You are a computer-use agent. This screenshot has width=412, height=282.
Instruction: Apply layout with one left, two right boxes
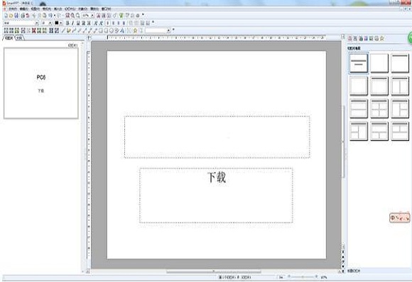[400, 108]
